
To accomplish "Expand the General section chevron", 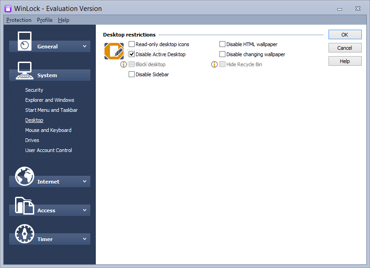I will pyautogui.click(x=85, y=46).
